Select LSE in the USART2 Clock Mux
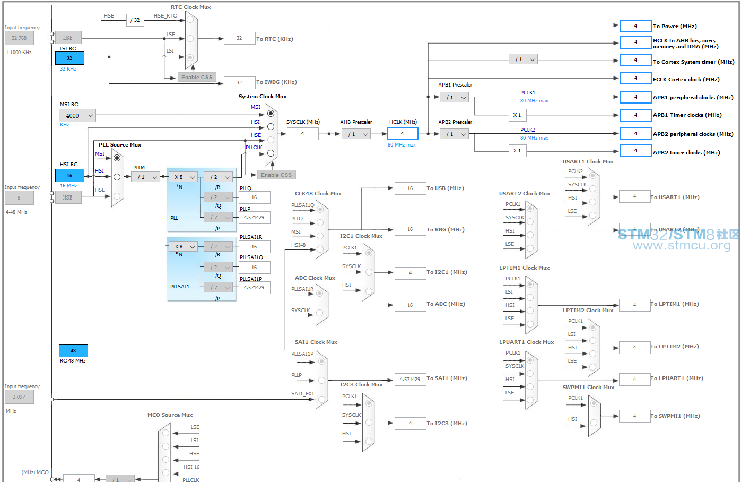 pyautogui.click(x=530, y=248)
